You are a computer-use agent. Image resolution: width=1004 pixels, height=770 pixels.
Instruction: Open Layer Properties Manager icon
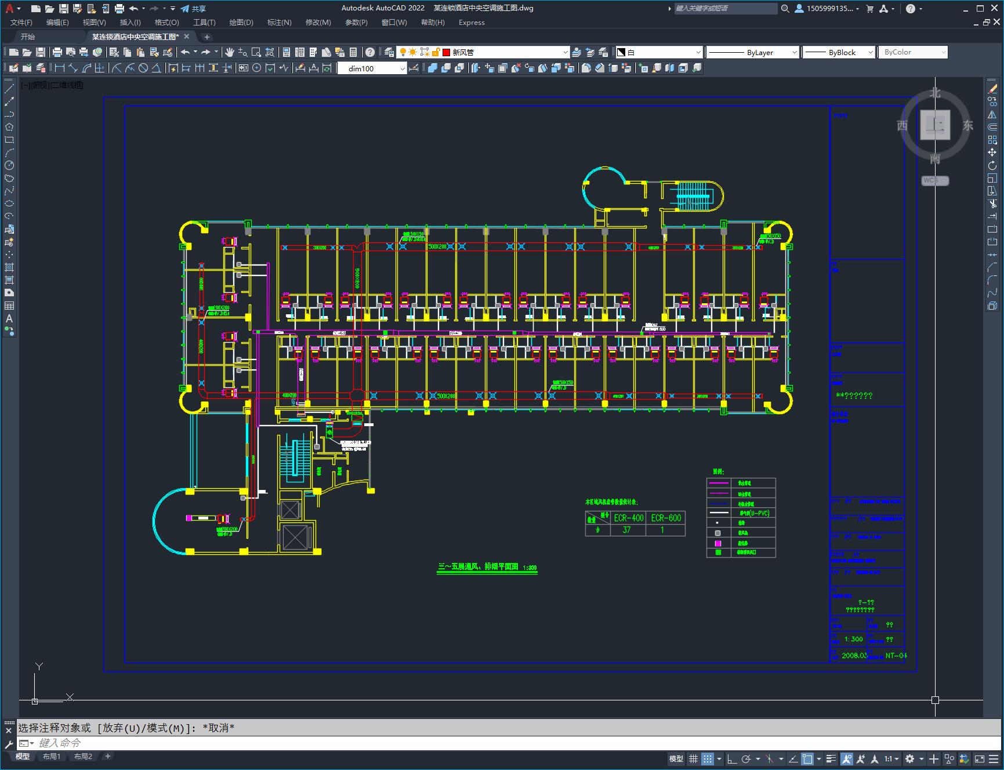point(389,52)
